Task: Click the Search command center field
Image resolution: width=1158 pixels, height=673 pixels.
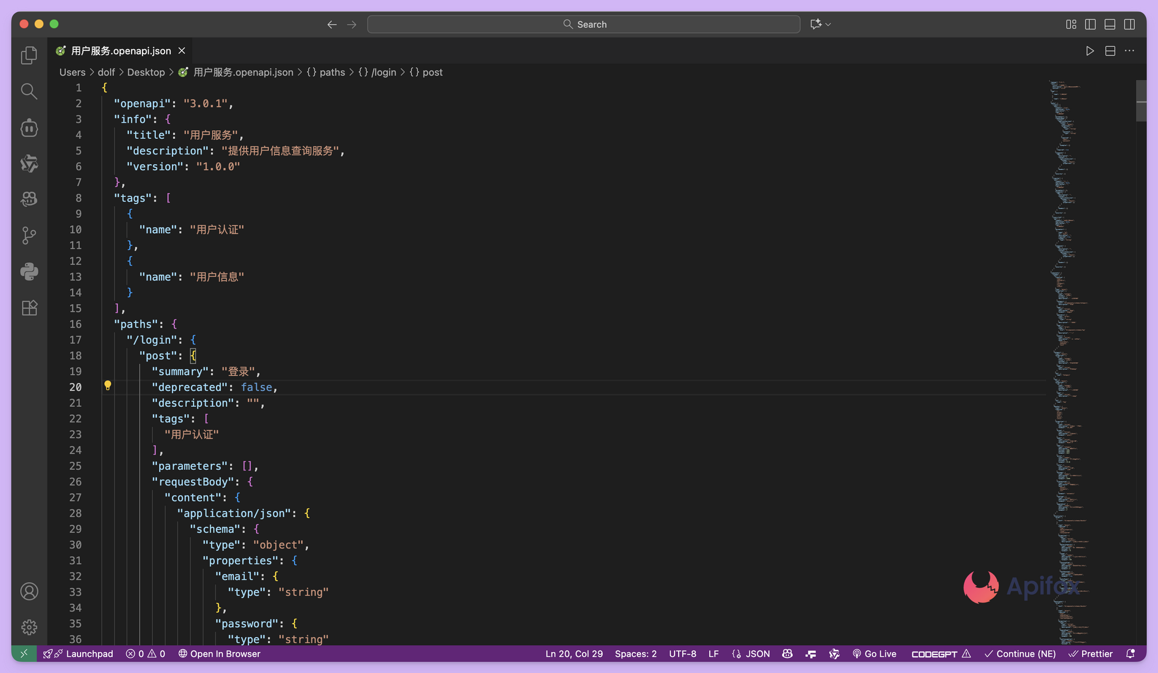Action: (584, 24)
